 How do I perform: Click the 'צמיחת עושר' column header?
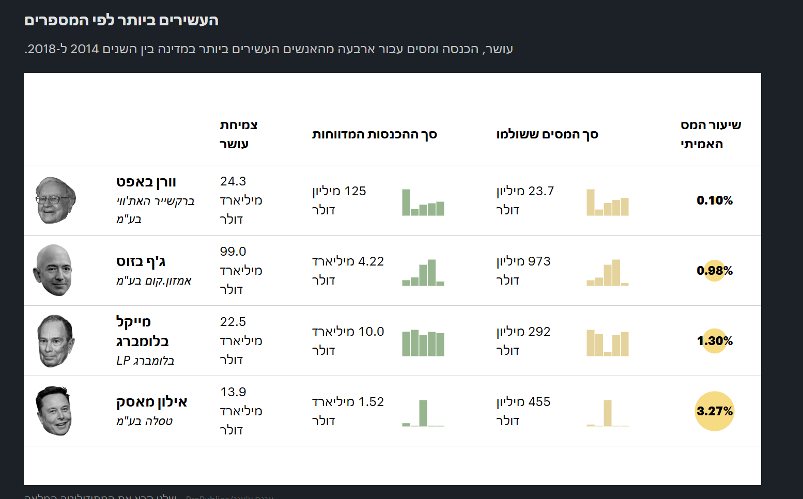pos(238,134)
